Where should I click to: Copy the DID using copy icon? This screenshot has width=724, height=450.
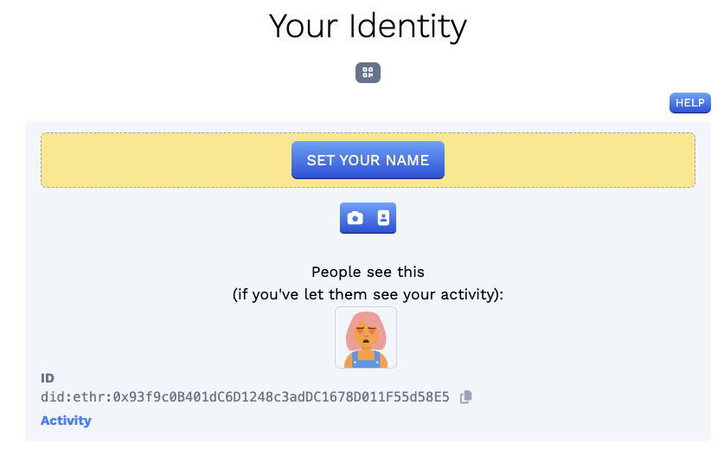[466, 397]
